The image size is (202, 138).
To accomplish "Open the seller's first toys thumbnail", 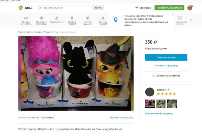I will click(x=150, y=104).
